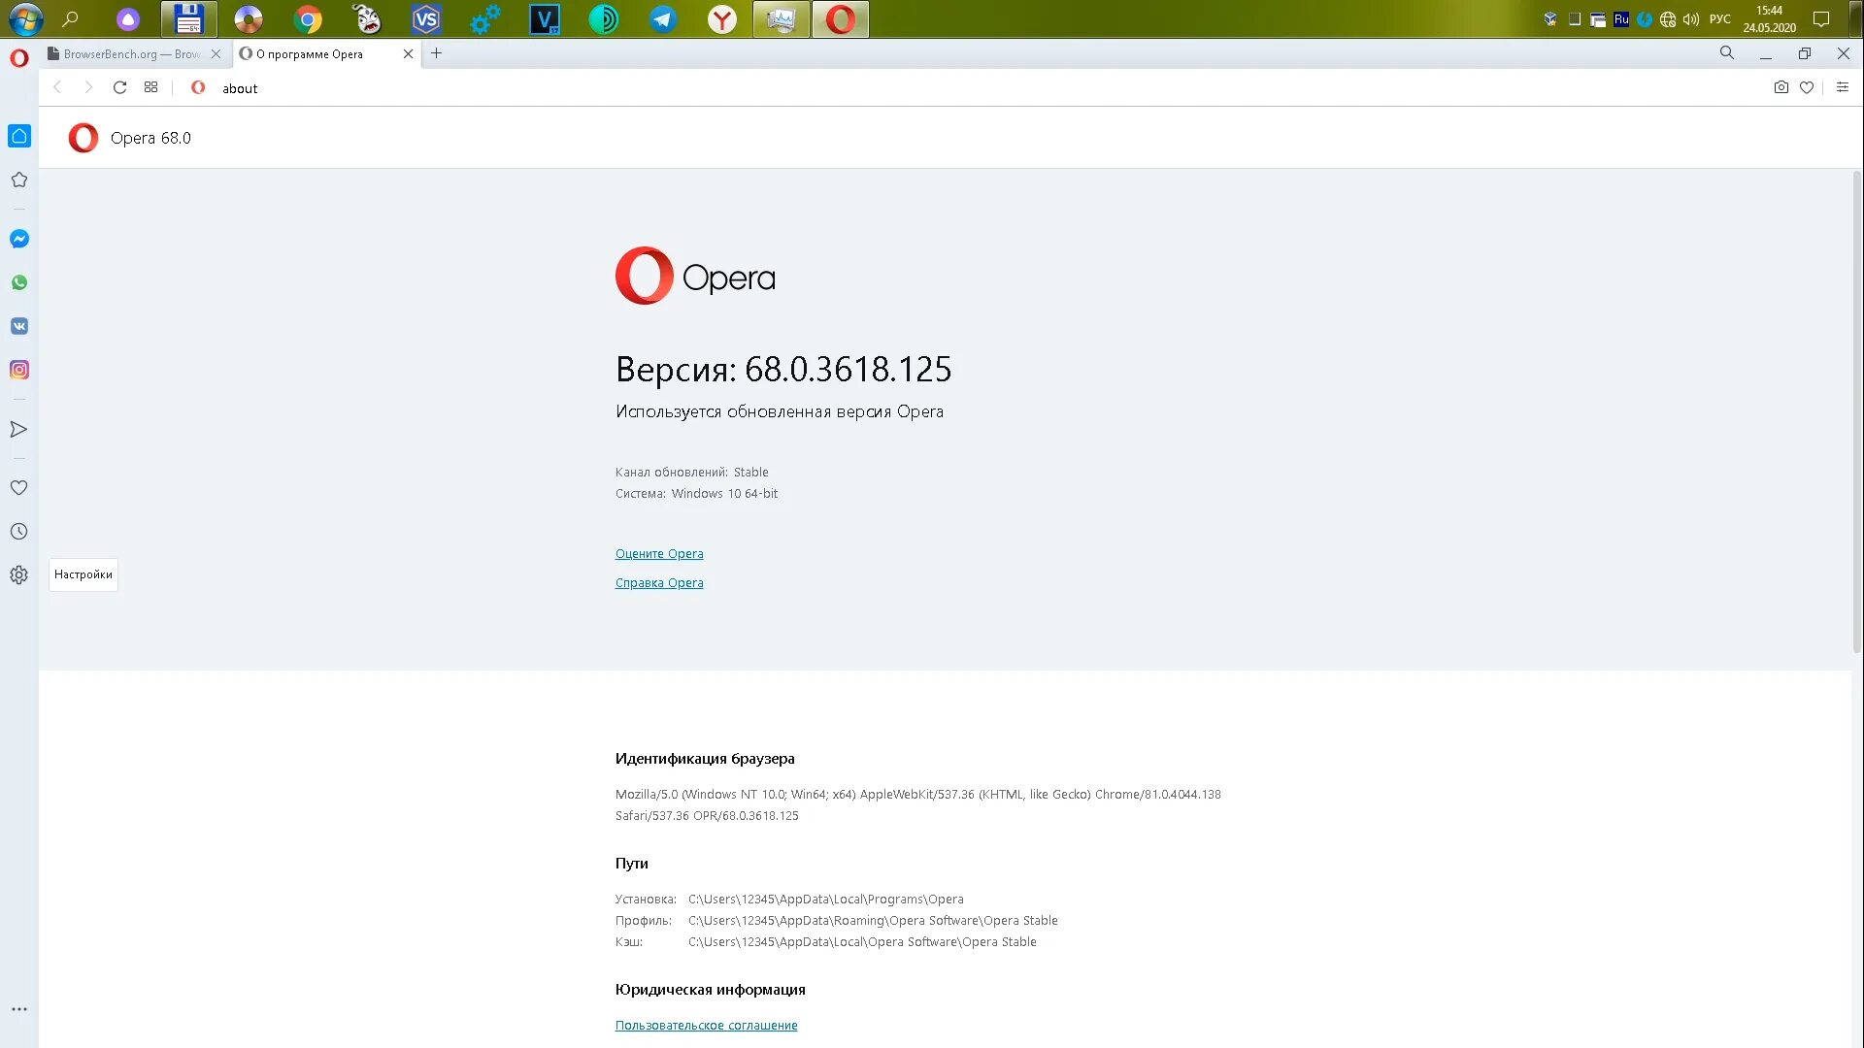This screenshot has height=1048, width=1864.
Task: Go forward to next page
Action: point(88,87)
